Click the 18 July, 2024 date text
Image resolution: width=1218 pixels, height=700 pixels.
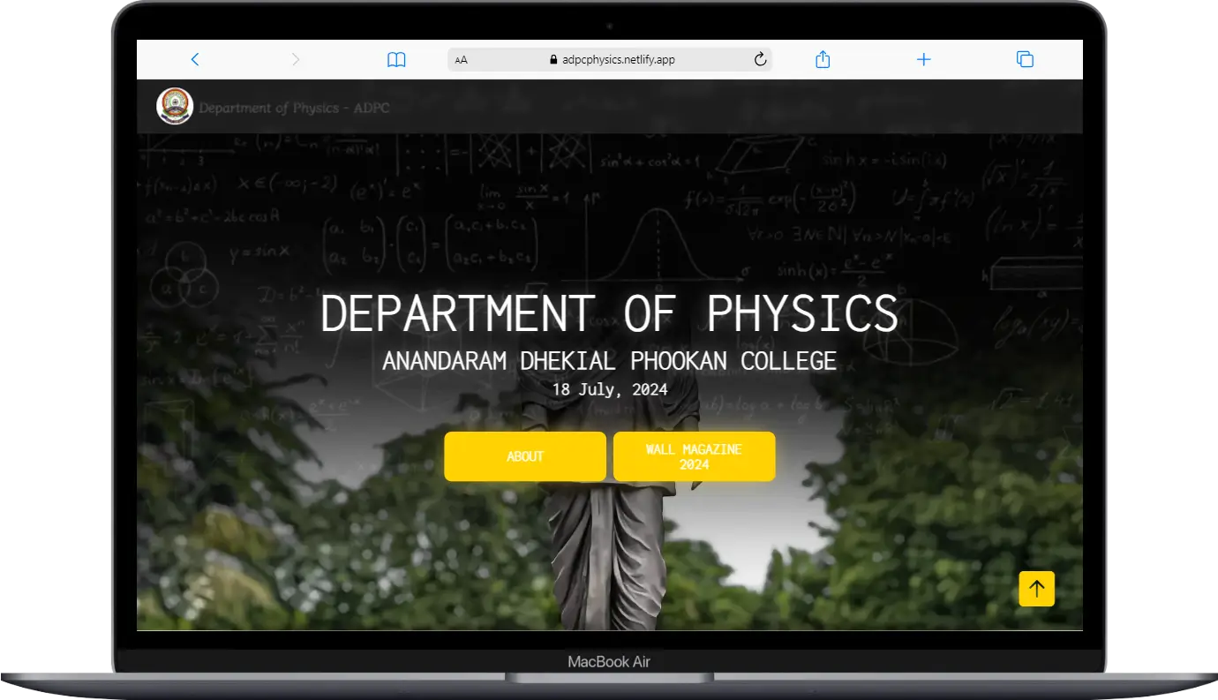(609, 389)
